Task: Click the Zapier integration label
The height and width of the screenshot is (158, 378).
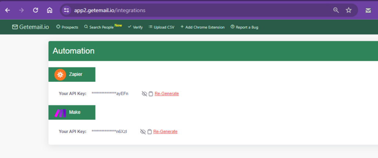Action: (76, 74)
